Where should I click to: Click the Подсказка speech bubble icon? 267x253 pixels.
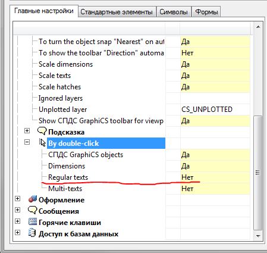click(42, 132)
